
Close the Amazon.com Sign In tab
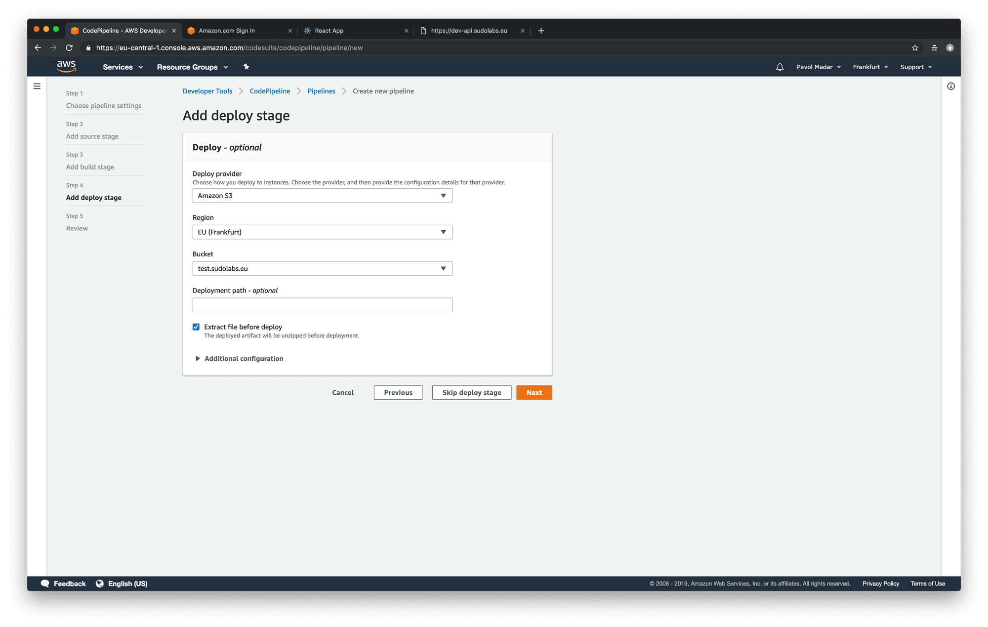point(290,31)
